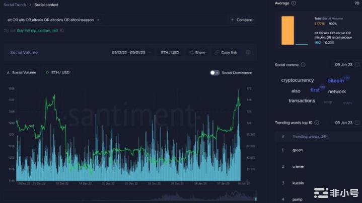The width and height of the screenshot is (362, 203).
Task: Change the 7D average period
Action: click(x=356, y=3)
